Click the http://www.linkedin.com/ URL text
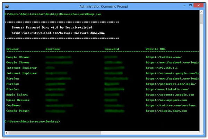Image resolution: width=208 pixels, height=139 pixels. pos(167,89)
